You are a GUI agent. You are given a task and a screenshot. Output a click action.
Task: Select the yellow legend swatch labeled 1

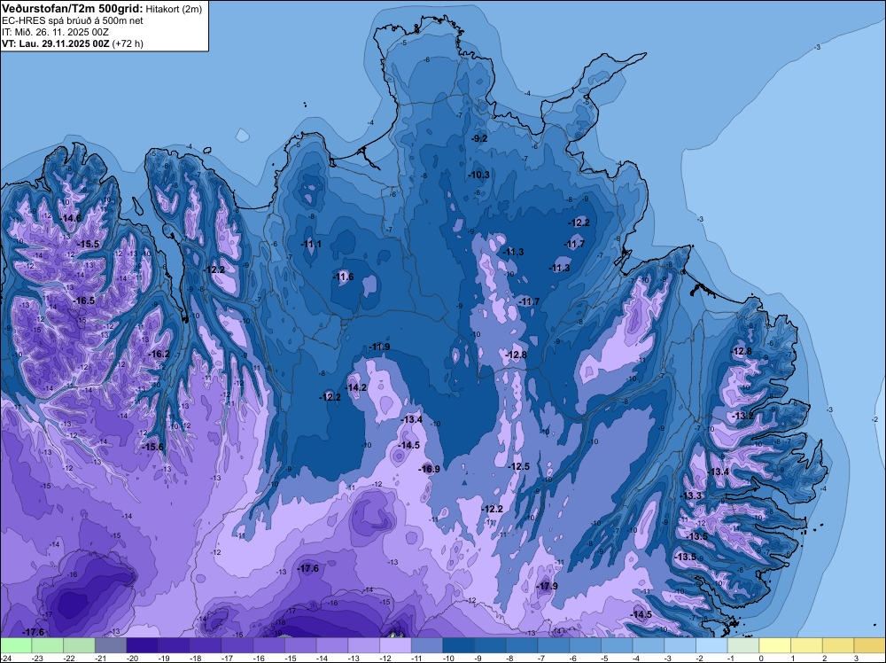(807, 645)
